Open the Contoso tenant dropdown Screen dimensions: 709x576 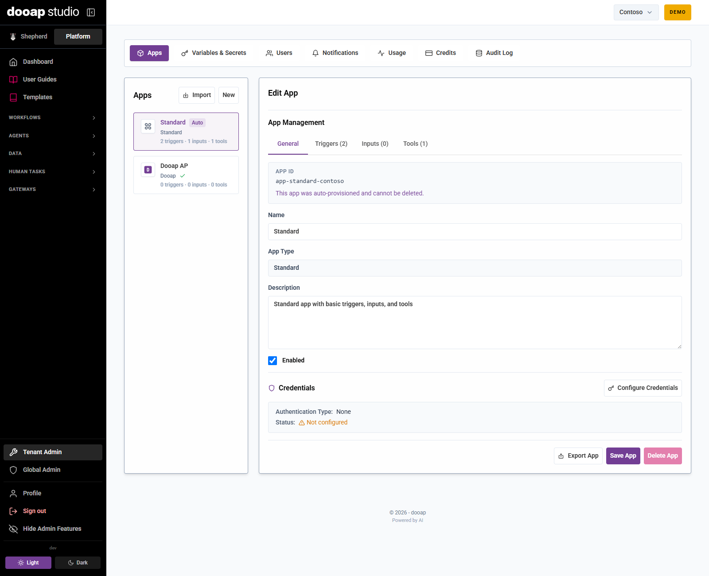pos(636,12)
